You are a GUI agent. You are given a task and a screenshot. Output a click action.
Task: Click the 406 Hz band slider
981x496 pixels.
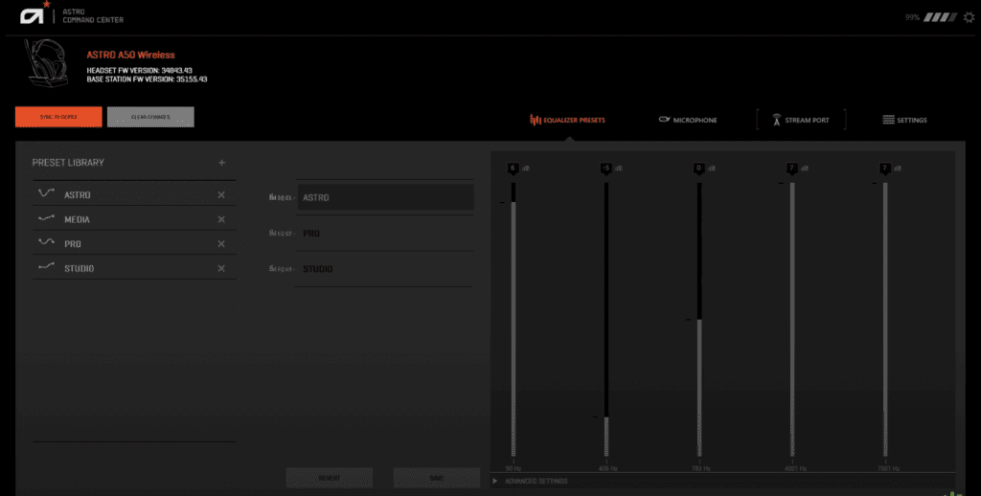(606, 319)
